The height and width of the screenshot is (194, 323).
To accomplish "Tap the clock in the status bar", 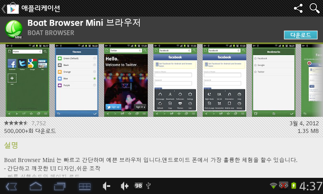I will click(310, 186).
